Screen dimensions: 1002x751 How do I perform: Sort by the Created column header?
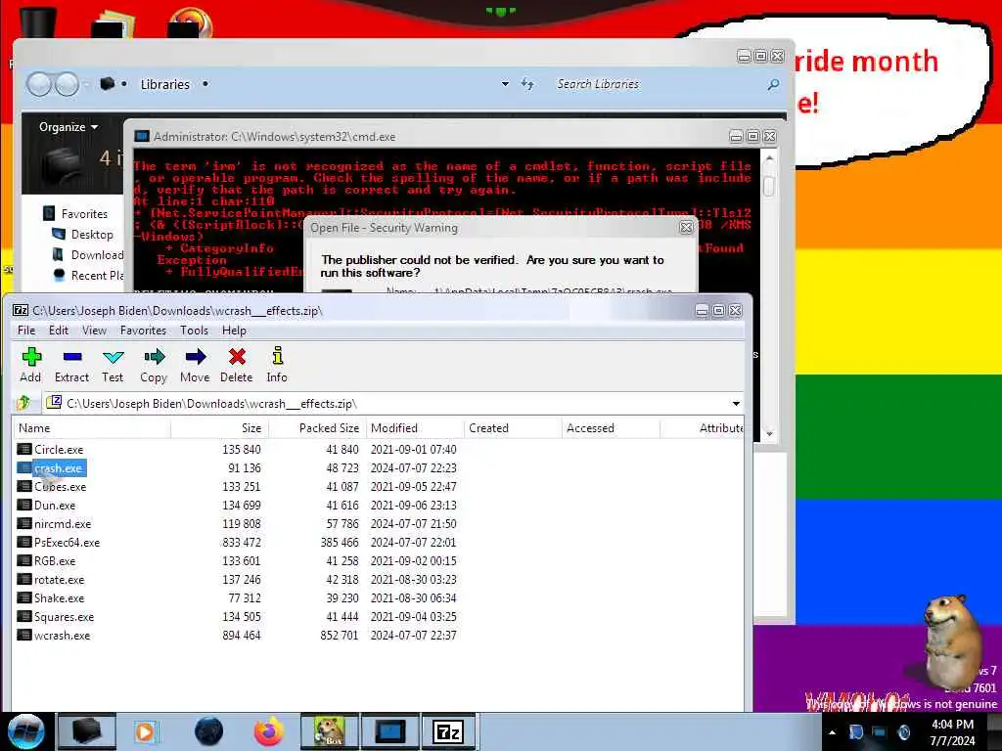513,428
